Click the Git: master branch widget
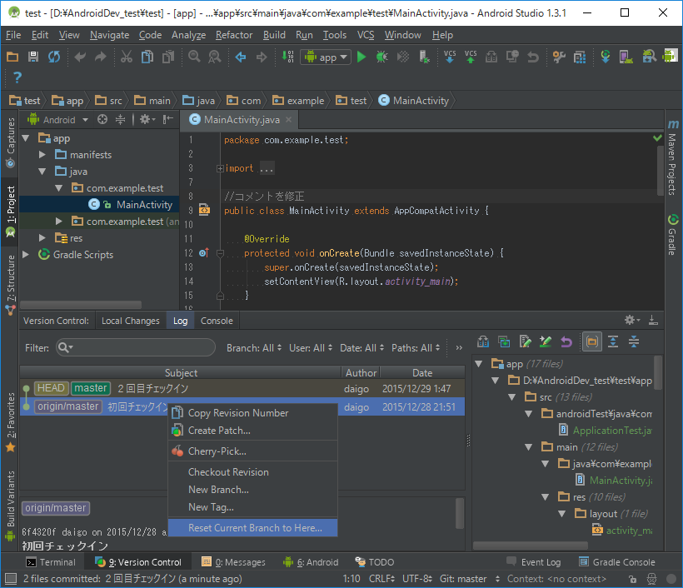 (469, 579)
